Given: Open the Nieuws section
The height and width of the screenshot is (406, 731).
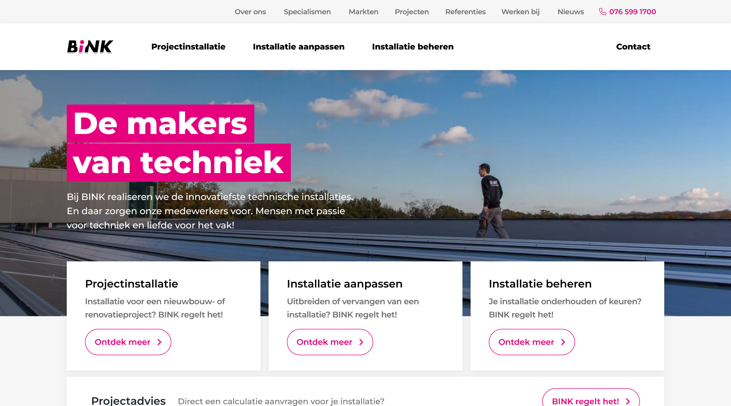Looking at the screenshot, I should 571,12.
